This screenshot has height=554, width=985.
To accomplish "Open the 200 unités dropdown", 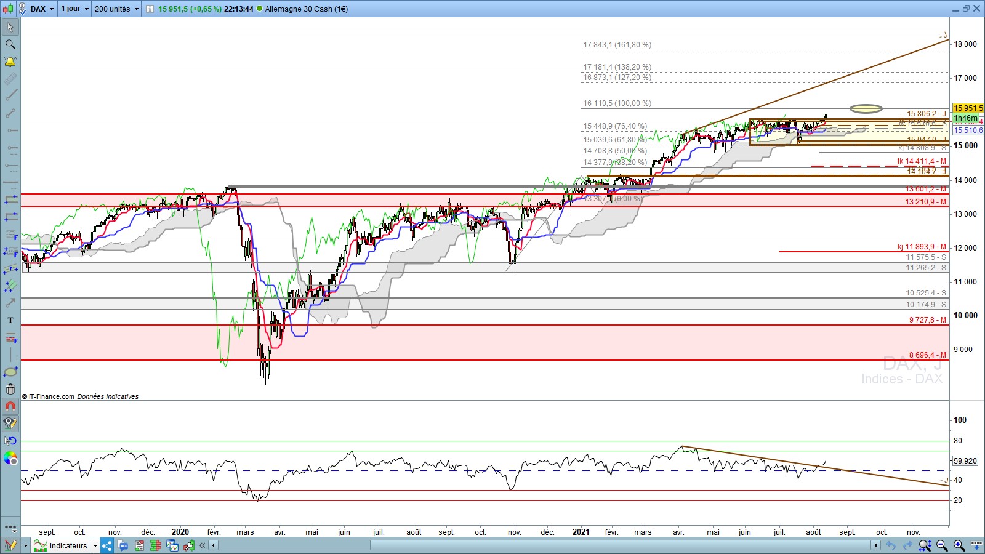I will pyautogui.click(x=116, y=9).
